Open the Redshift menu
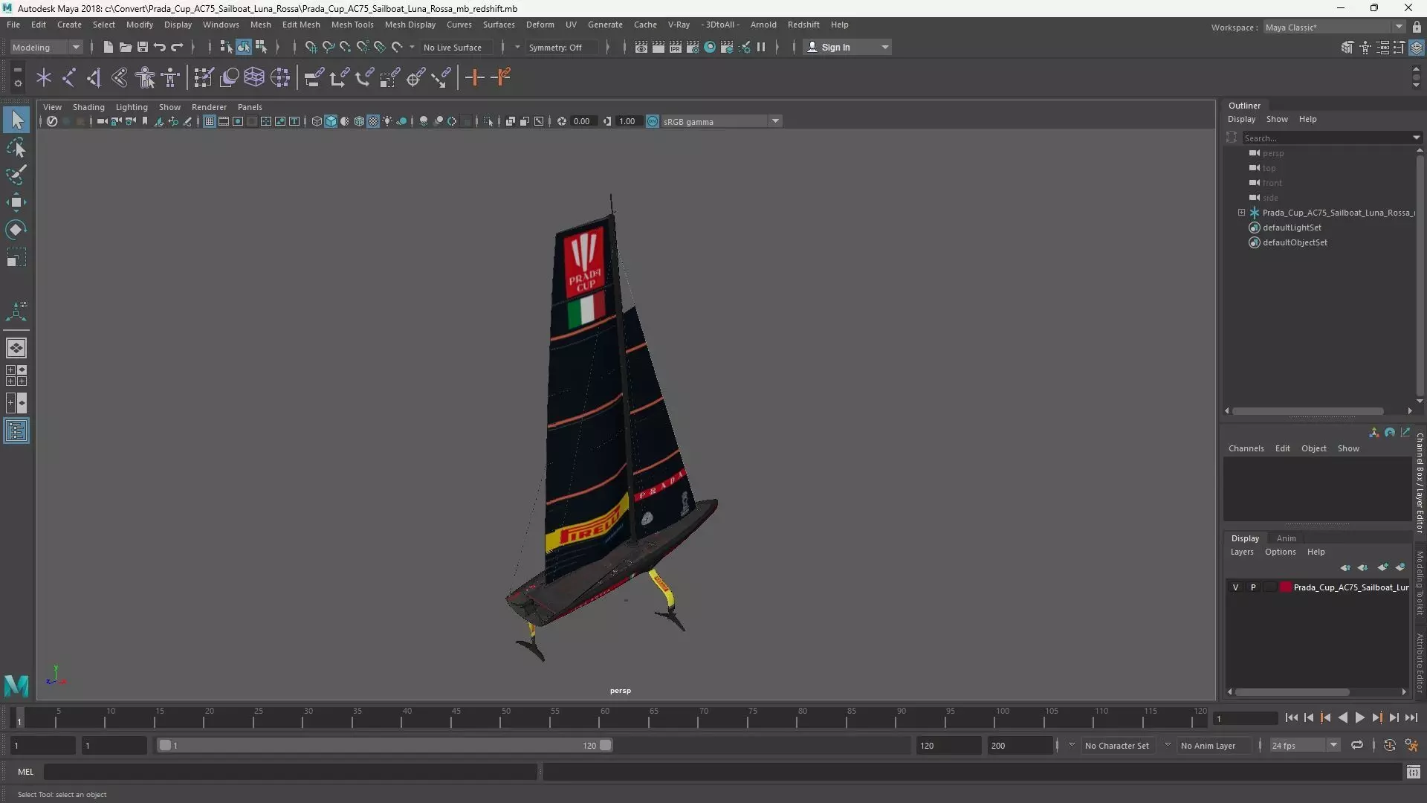Viewport: 1427px width, 803px height. [803, 25]
